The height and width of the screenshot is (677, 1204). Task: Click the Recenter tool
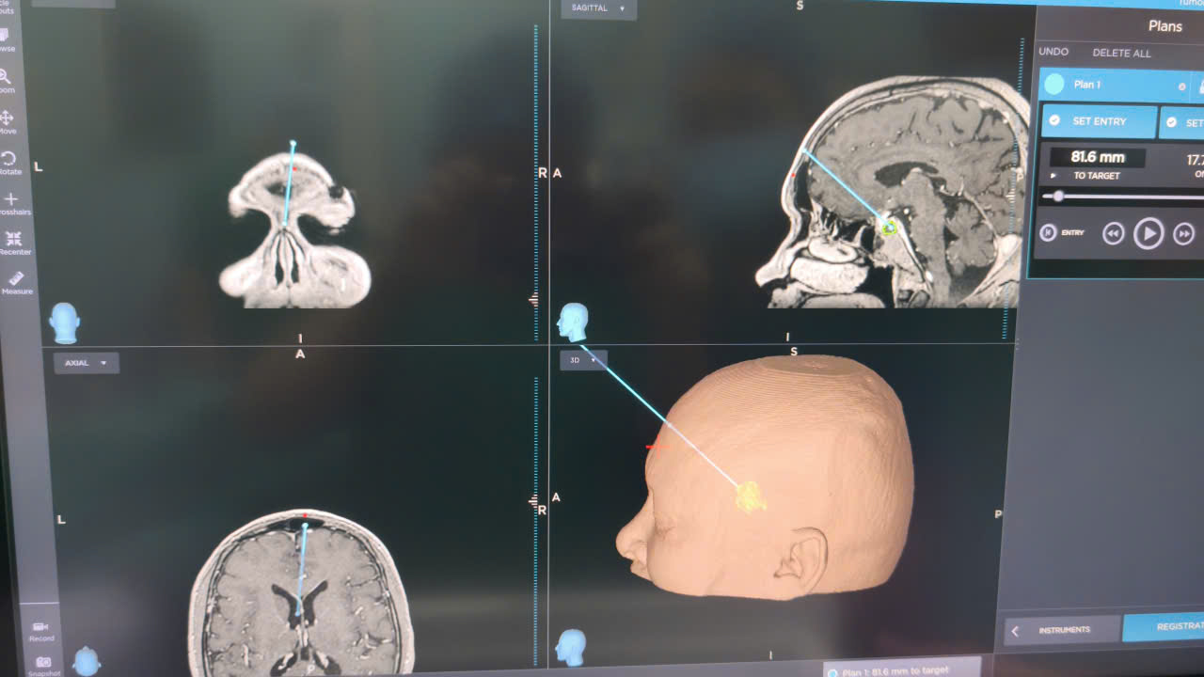pyautogui.click(x=14, y=244)
